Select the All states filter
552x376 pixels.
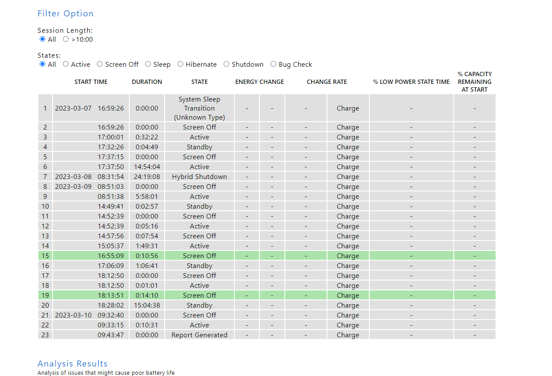coord(42,64)
